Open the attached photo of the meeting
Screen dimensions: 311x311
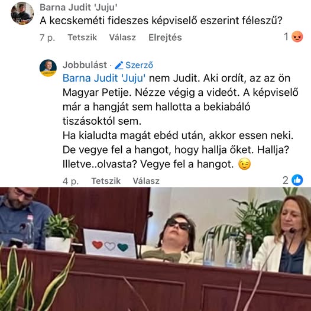point(155,249)
